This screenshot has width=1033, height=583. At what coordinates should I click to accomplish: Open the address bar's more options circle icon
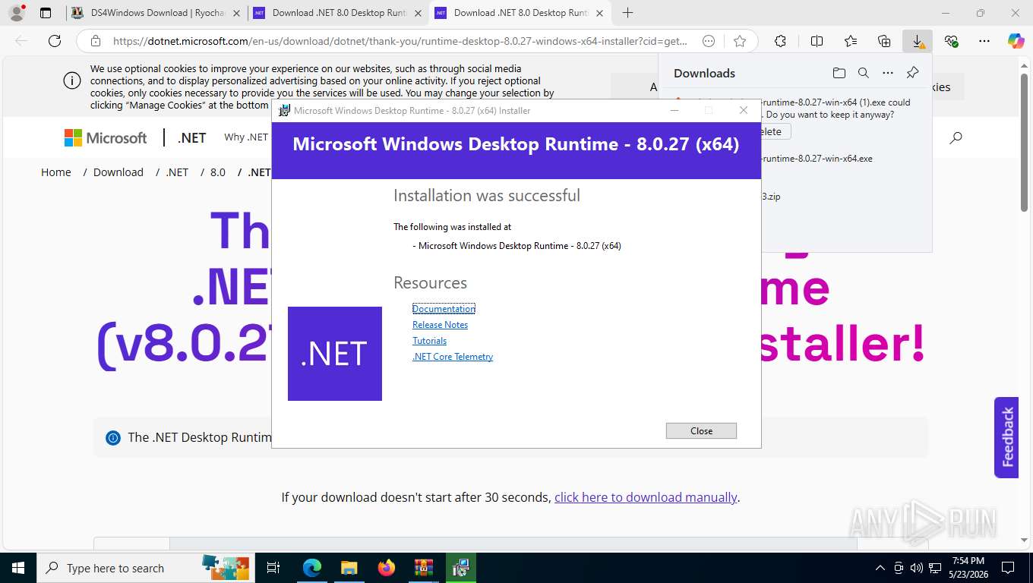(x=709, y=41)
